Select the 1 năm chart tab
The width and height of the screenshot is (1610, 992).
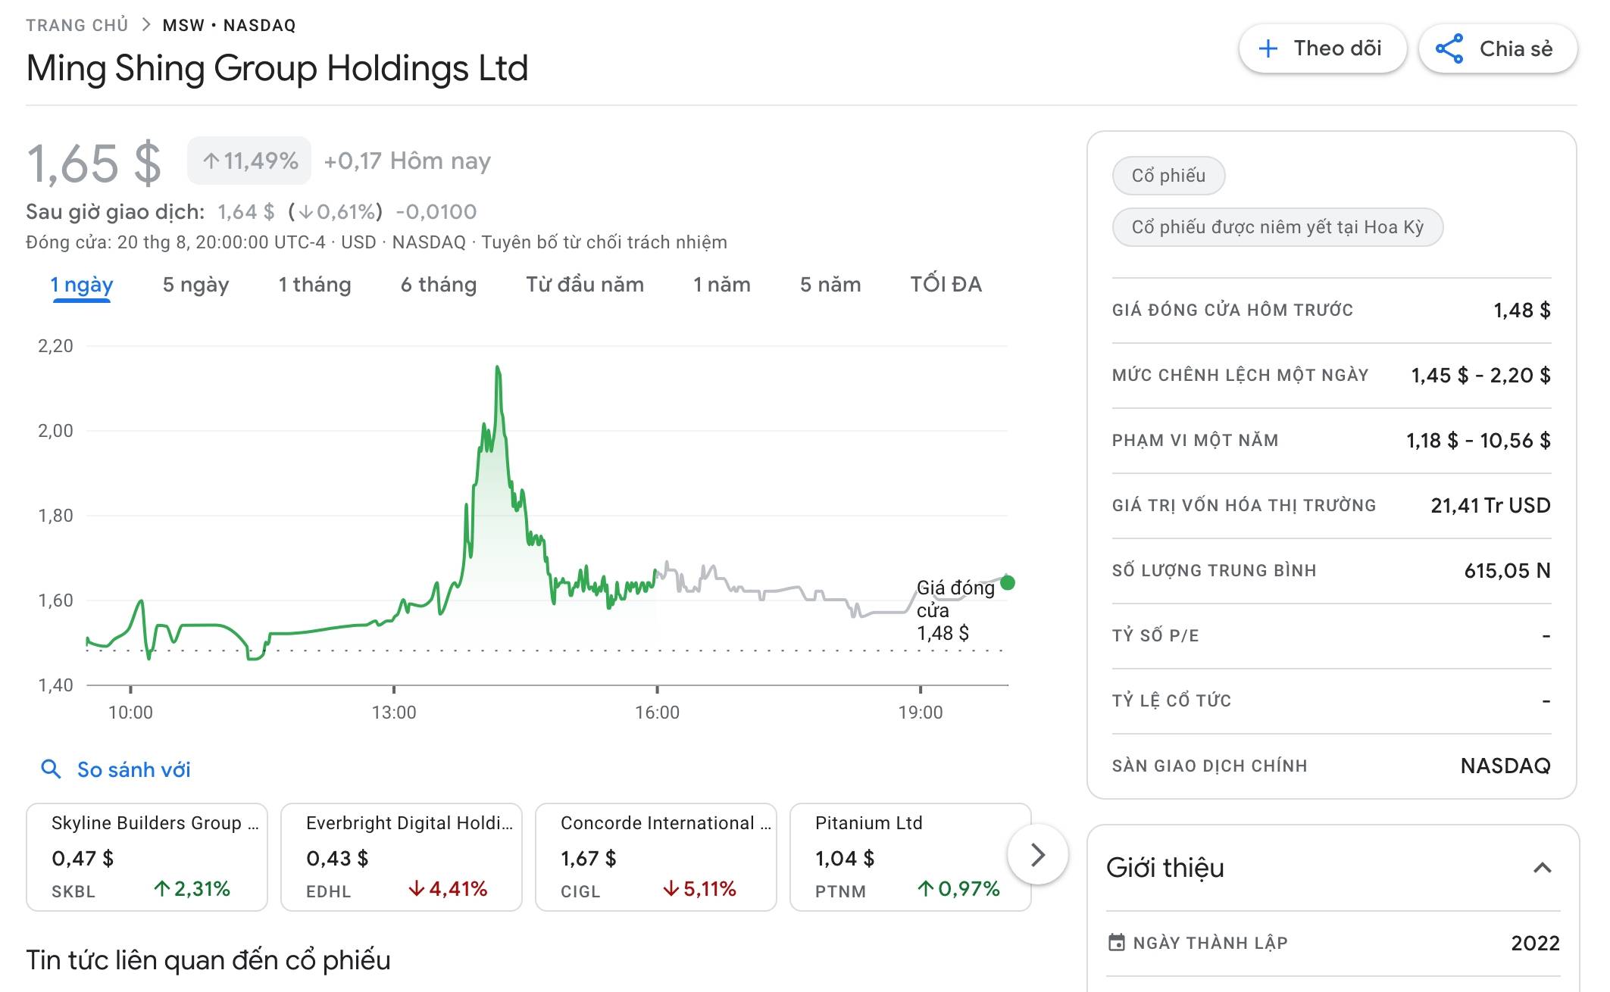click(x=722, y=285)
